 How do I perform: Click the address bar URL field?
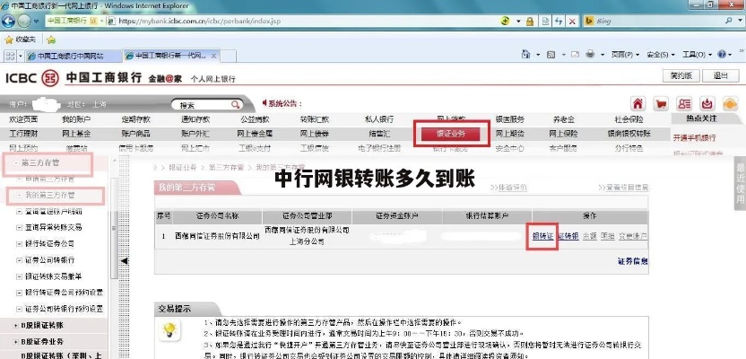[305, 21]
